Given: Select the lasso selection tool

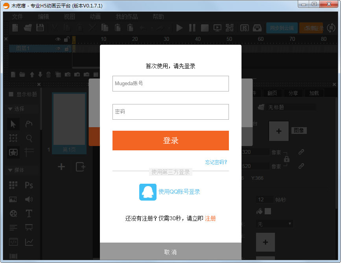Looking at the screenshot, I should [x=29, y=124].
